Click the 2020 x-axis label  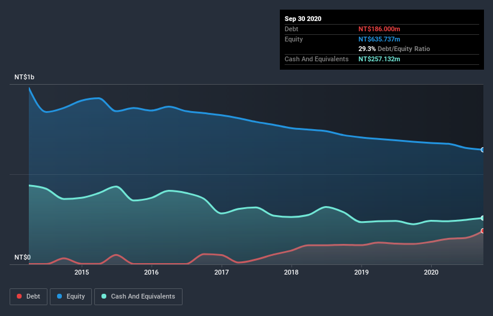pos(431,272)
